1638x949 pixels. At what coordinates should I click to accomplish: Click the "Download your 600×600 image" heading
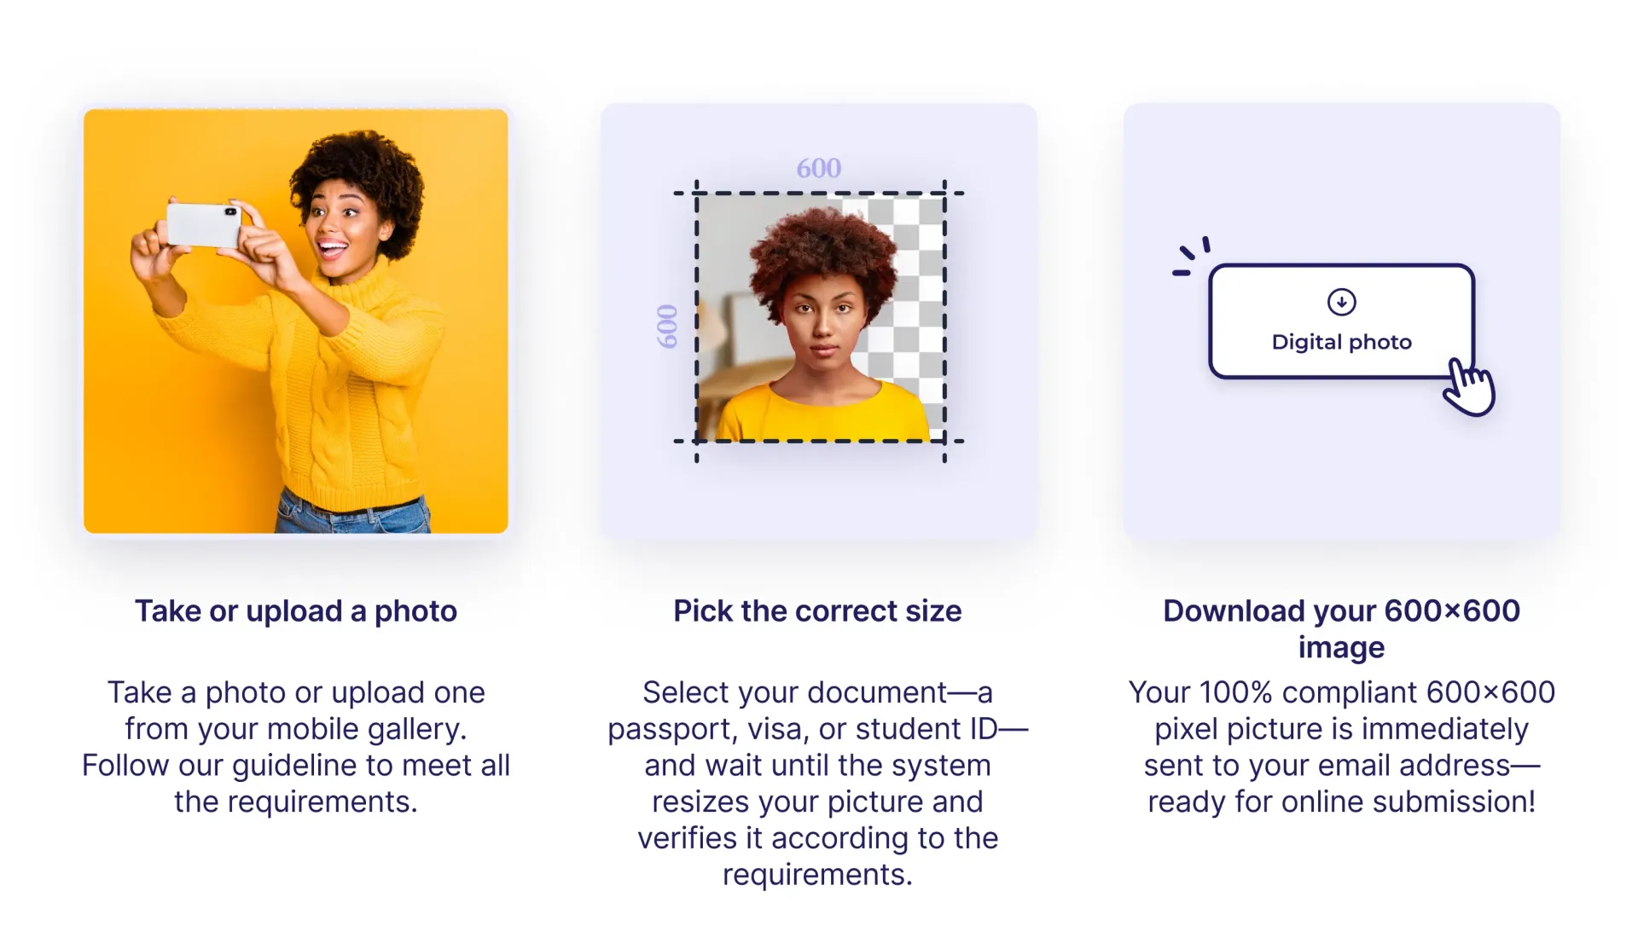(x=1341, y=628)
